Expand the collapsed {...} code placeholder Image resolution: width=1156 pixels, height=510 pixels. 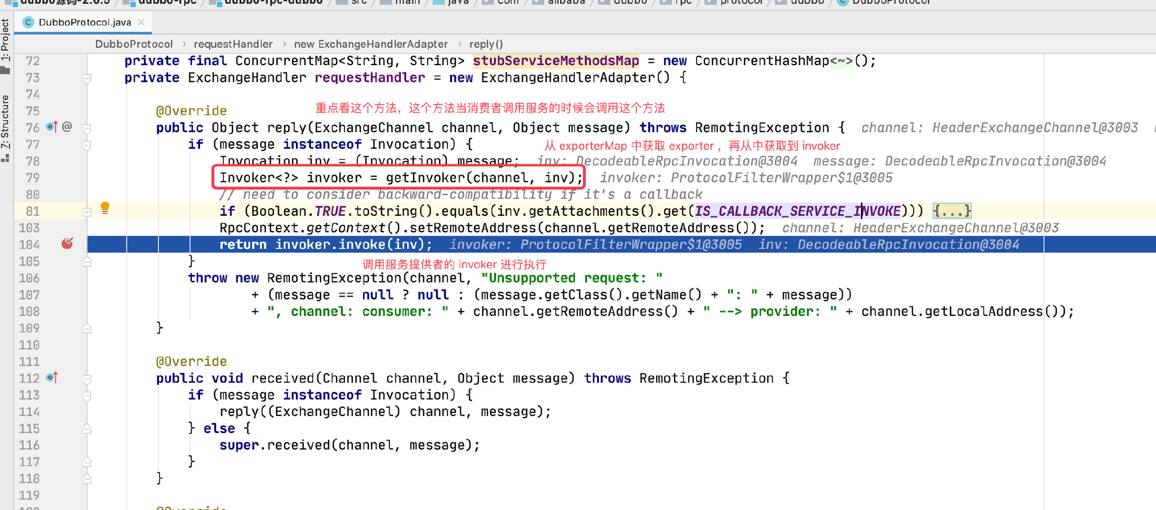point(952,211)
